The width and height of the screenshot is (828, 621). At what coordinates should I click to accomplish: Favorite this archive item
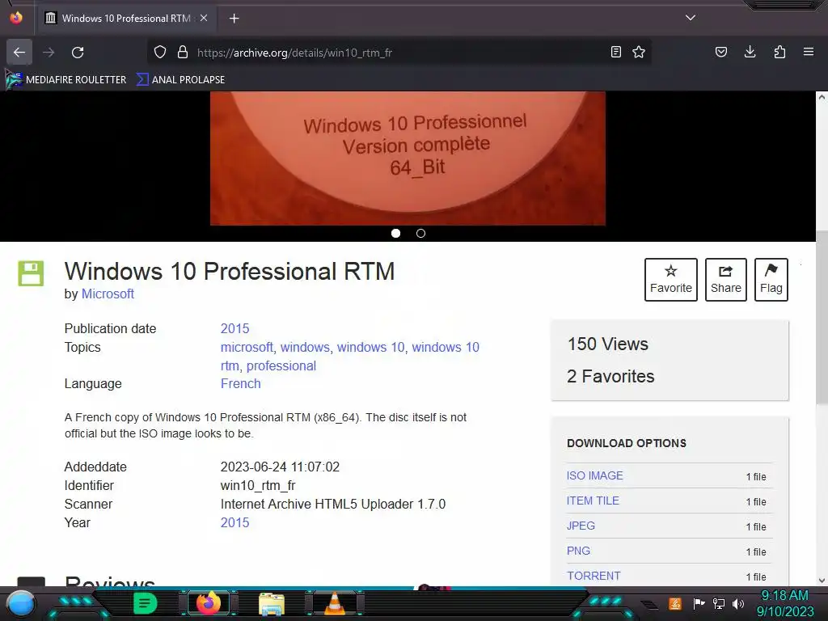[670, 279]
